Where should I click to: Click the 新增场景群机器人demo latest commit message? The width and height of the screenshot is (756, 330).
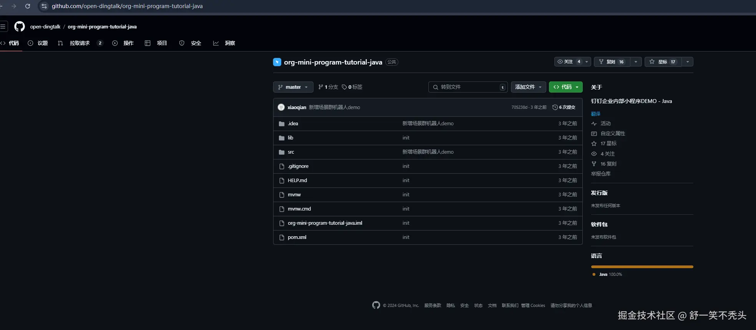point(334,107)
